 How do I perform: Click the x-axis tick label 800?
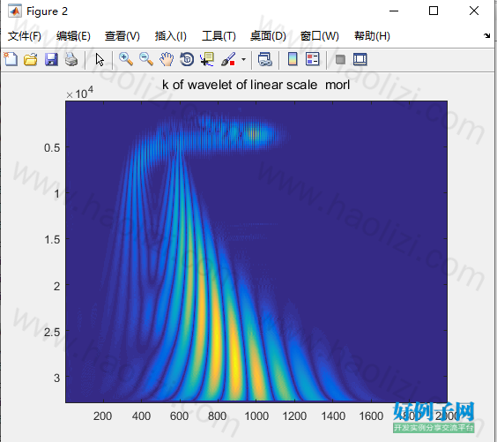pyautogui.click(x=218, y=416)
